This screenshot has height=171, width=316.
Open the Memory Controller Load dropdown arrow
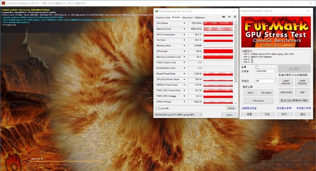[x=184, y=57]
